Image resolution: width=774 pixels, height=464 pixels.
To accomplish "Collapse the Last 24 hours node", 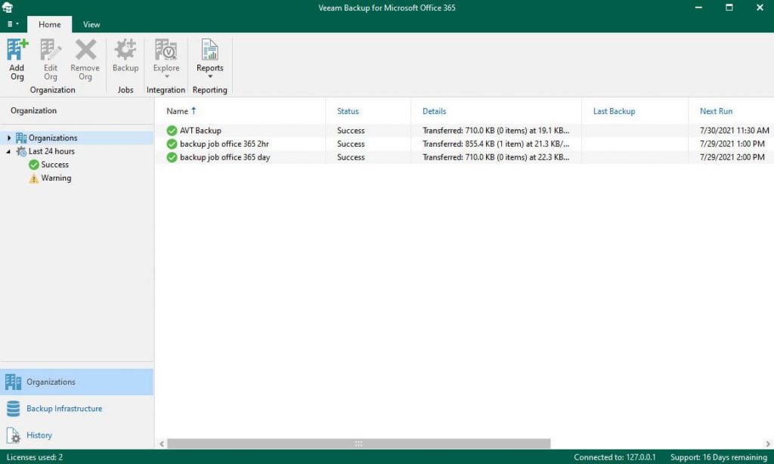I will 8,152.
